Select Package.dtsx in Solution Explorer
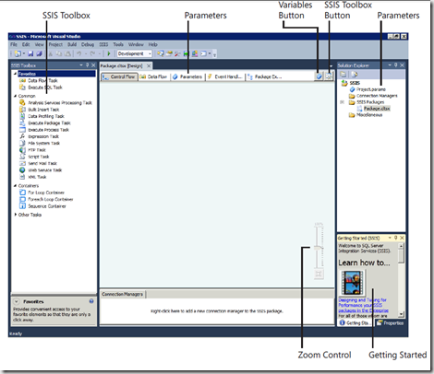The width and height of the screenshot is (434, 374). point(373,109)
